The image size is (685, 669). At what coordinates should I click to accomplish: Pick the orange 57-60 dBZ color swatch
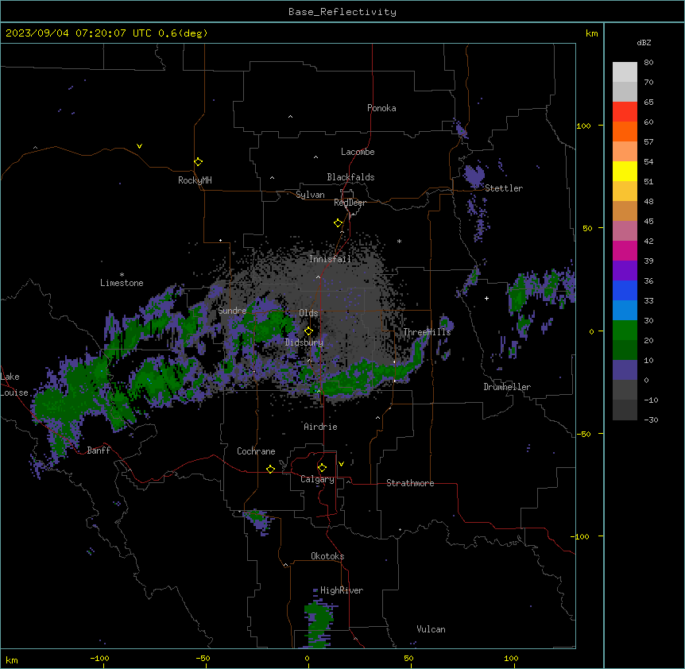pyautogui.click(x=625, y=131)
